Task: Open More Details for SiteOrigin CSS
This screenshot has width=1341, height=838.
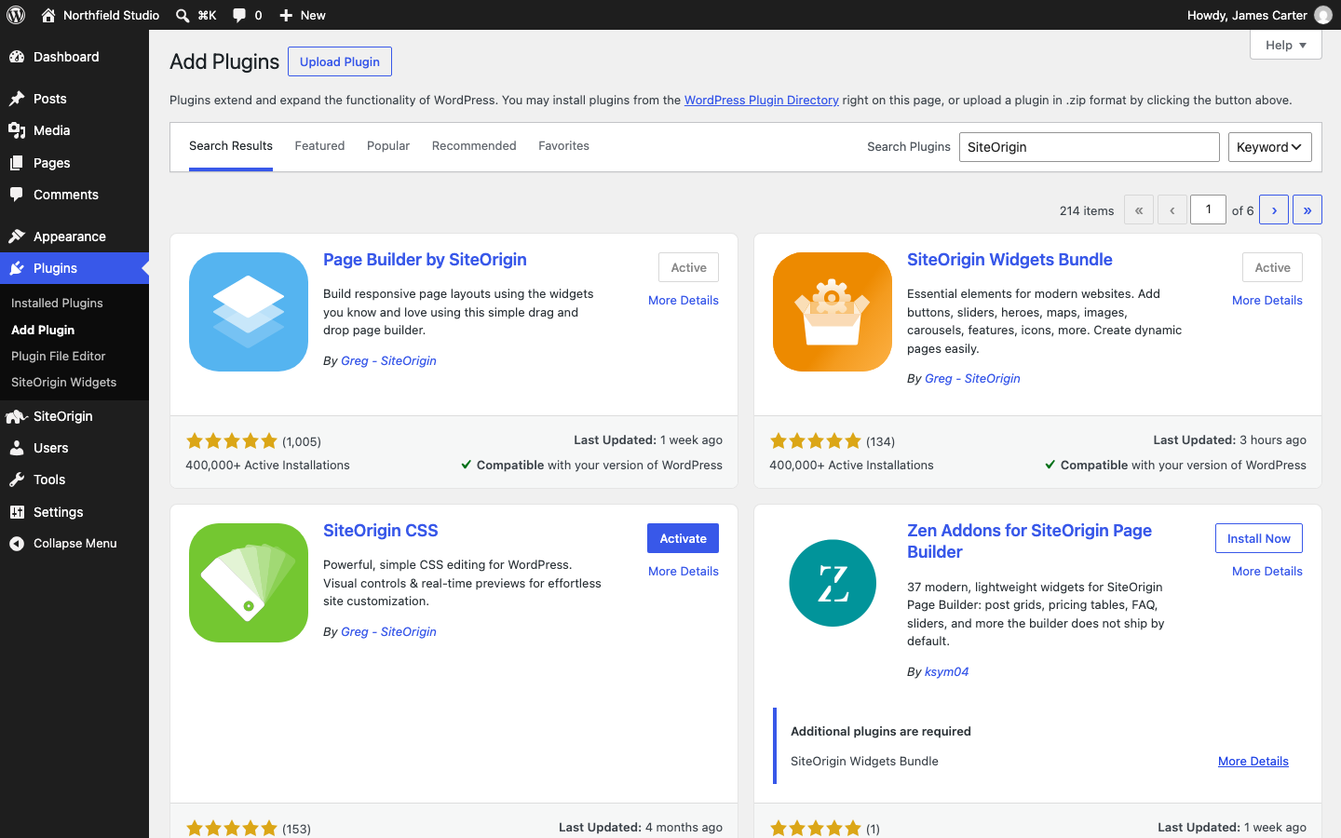Action: [x=684, y=572]
